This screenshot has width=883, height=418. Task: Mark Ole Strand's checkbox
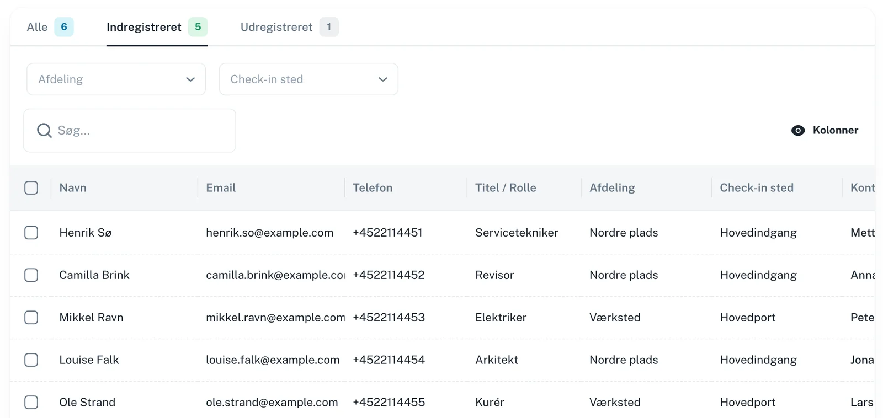[31, 403]
